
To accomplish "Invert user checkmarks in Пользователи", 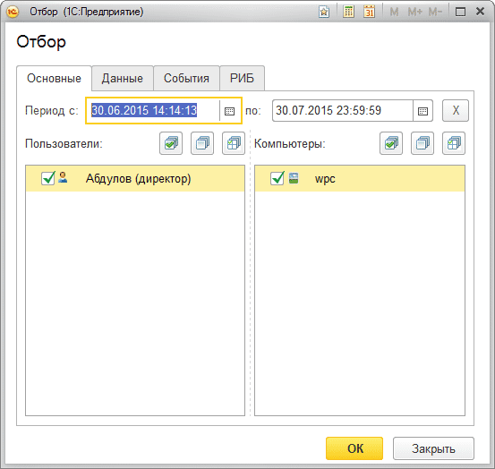I will pyautogui.click(x=234, y=143).
